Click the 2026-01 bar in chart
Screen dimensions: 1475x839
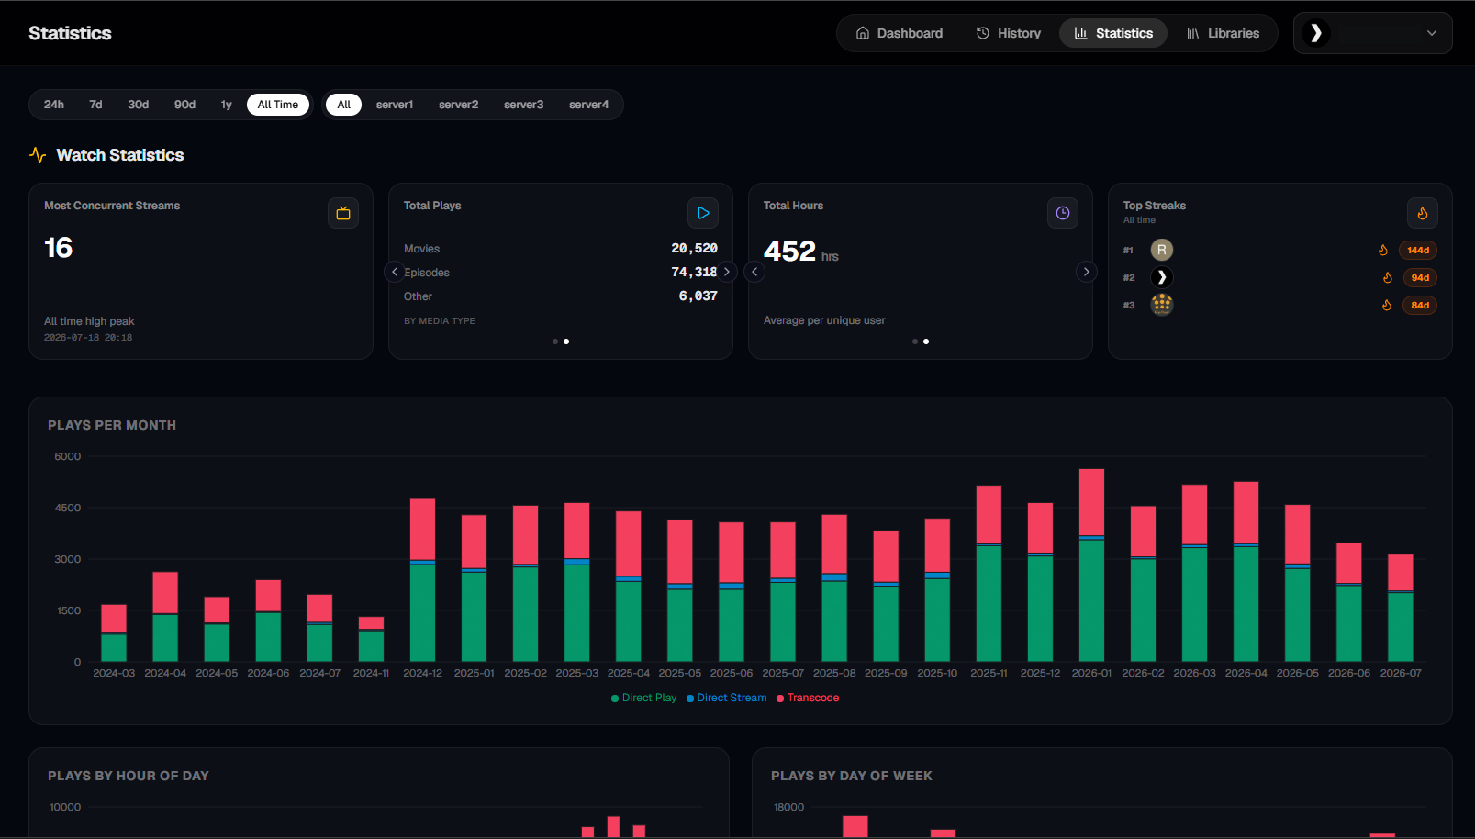(1091, 565)
